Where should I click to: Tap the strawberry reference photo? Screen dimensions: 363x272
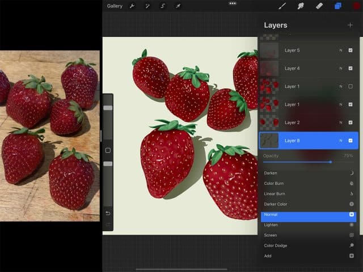tap(50, 136)
